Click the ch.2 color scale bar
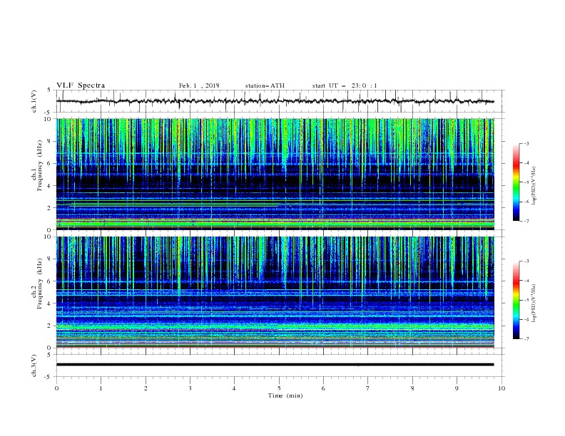The width and height of the screenshot is (565, 436). (x=516, y=300)
